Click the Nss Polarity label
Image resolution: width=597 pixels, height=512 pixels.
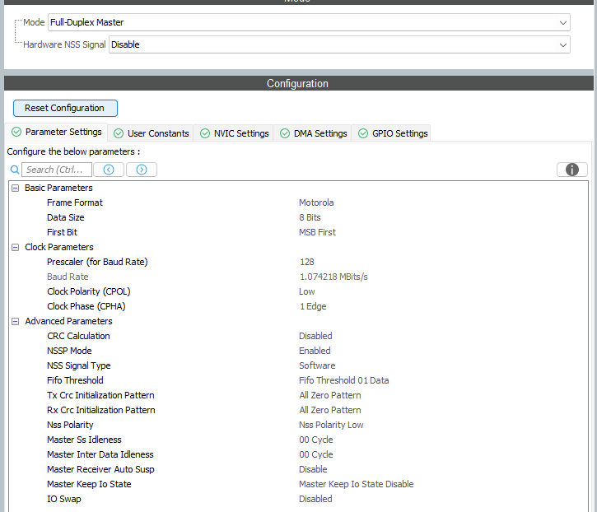click(x=70, y=426)
